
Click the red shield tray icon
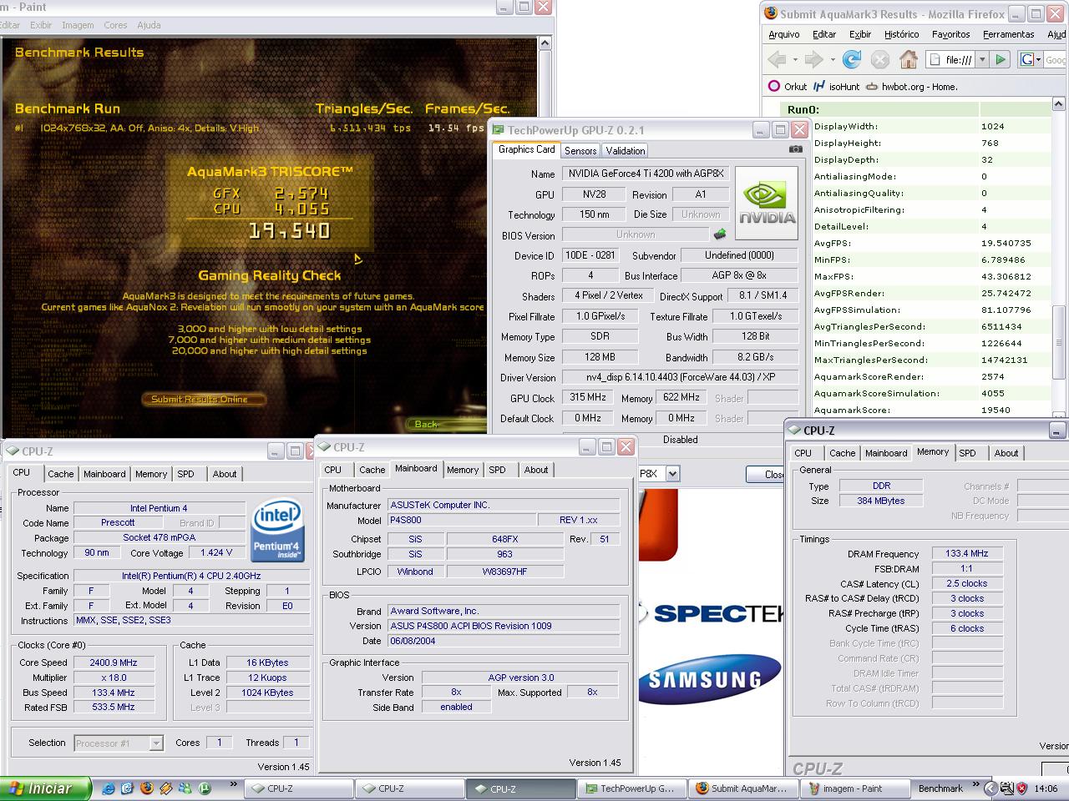(1021, 788)
